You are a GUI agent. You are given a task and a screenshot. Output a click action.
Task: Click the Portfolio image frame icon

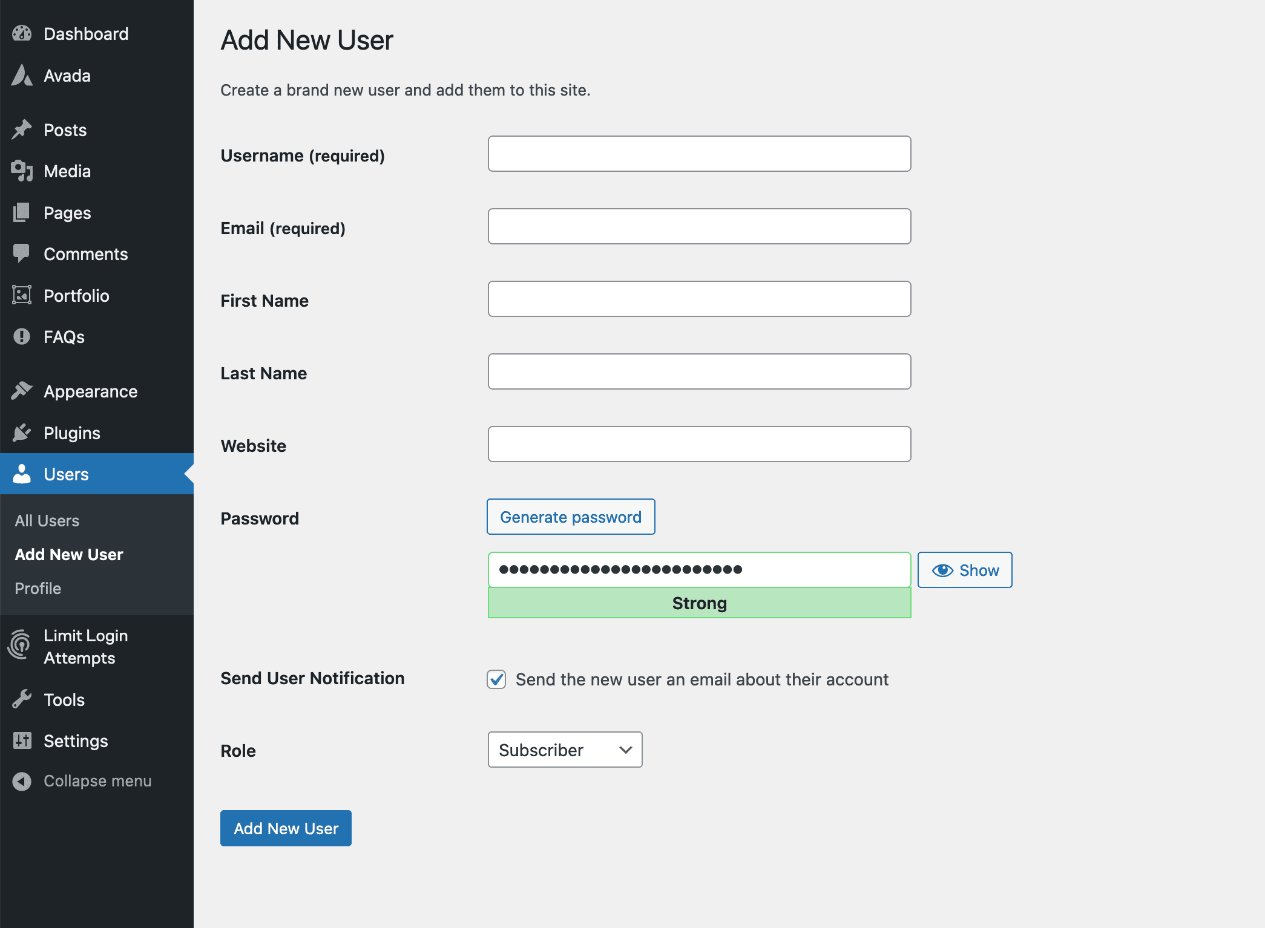(22, 295)
